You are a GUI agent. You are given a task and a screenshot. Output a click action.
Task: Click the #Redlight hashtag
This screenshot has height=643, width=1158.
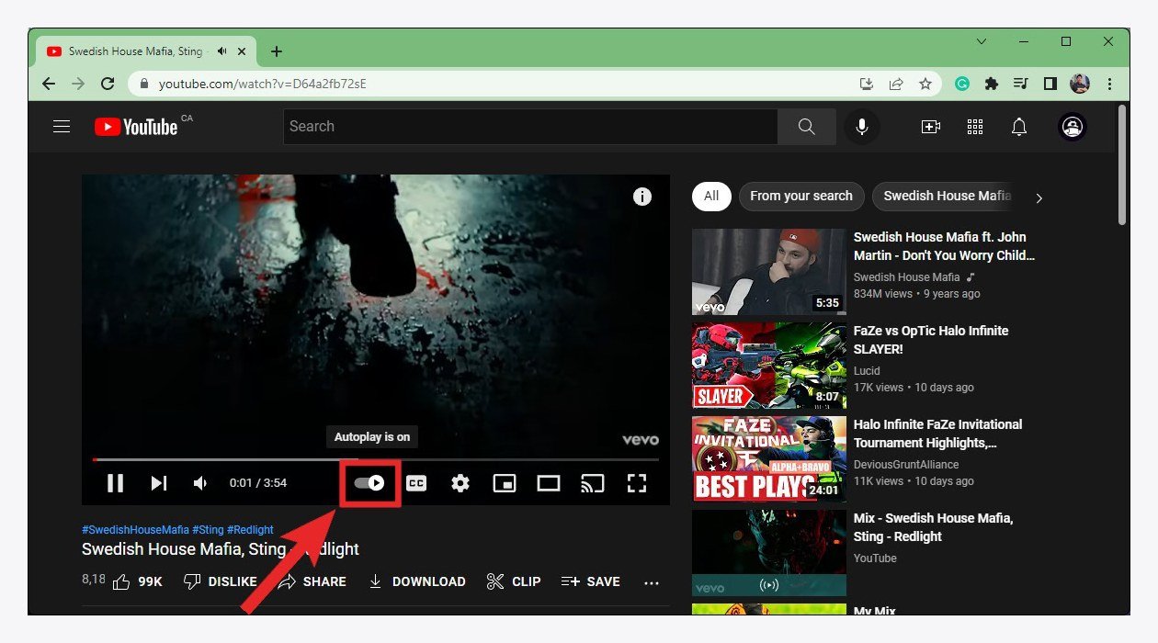[251, 530]
